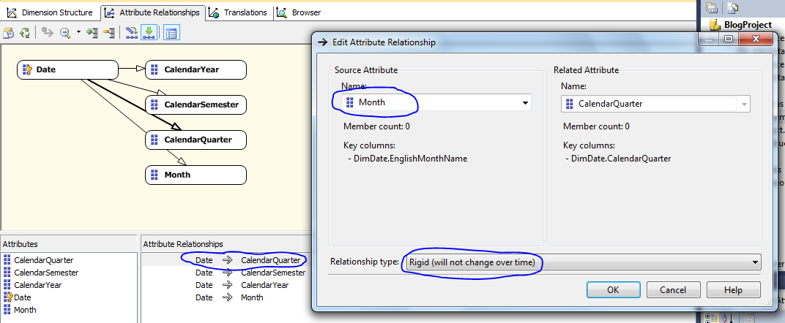
Task: Open the Source Attribute Name dropdown
Action: 524,103
